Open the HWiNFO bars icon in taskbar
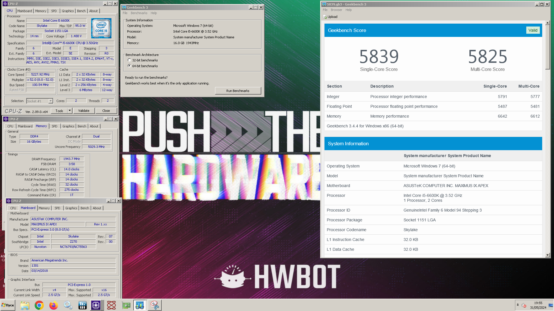 coord(83,305)
